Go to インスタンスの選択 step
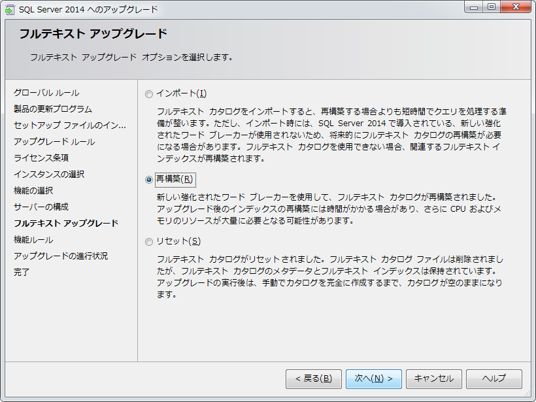Image resolution: width=536 pixels, height=402 pixels. click(x=49, y=175)
